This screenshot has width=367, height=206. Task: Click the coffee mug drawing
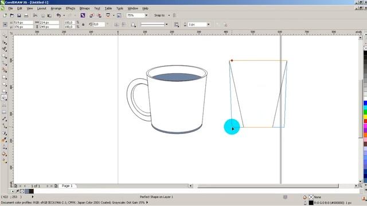[x=167, y=100]
